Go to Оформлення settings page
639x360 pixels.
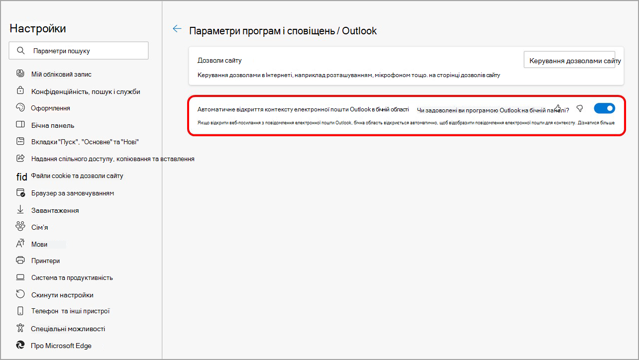pyautogui.click(x=50, y=108)
